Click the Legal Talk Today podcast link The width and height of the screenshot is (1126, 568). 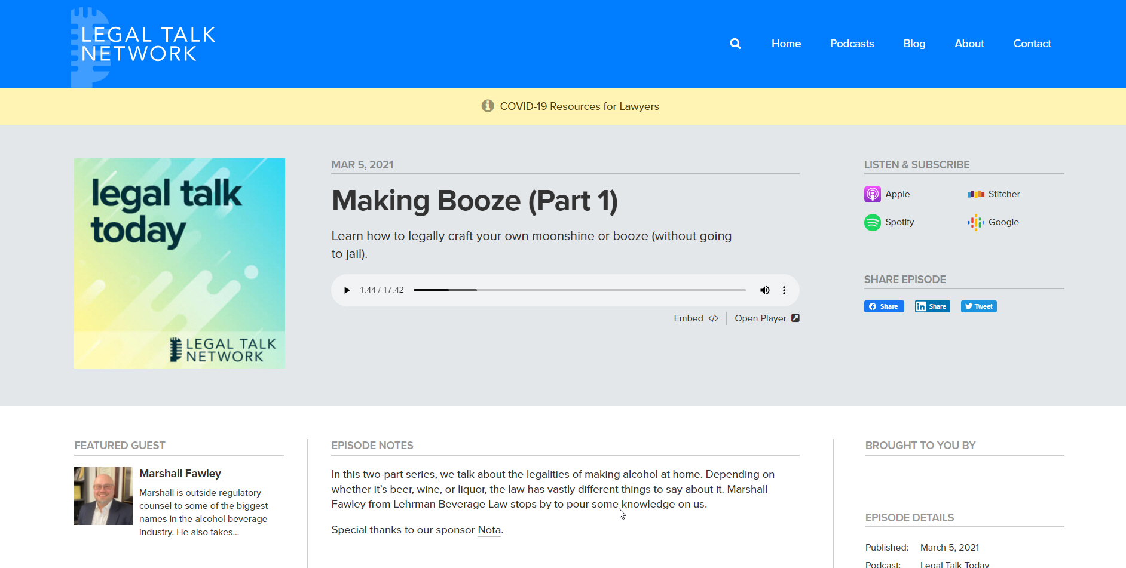954,564
